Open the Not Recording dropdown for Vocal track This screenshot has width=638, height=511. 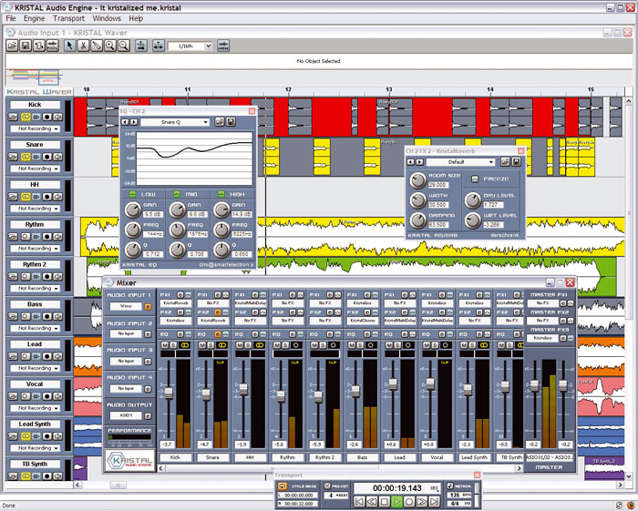35,408
